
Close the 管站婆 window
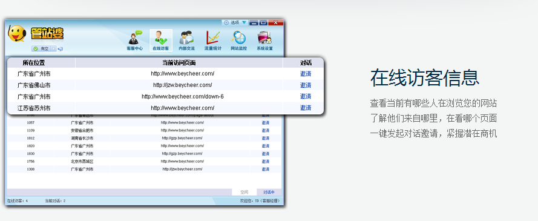coord(275,22)
